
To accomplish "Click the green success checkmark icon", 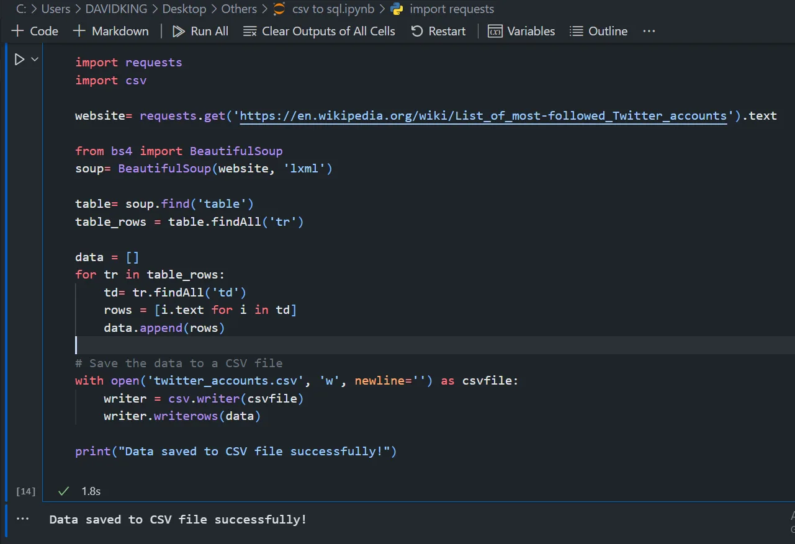I will click(63, 491).
